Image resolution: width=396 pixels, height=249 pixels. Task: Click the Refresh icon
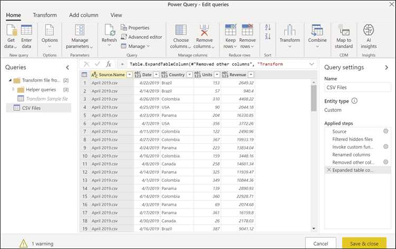click(110, 30)
